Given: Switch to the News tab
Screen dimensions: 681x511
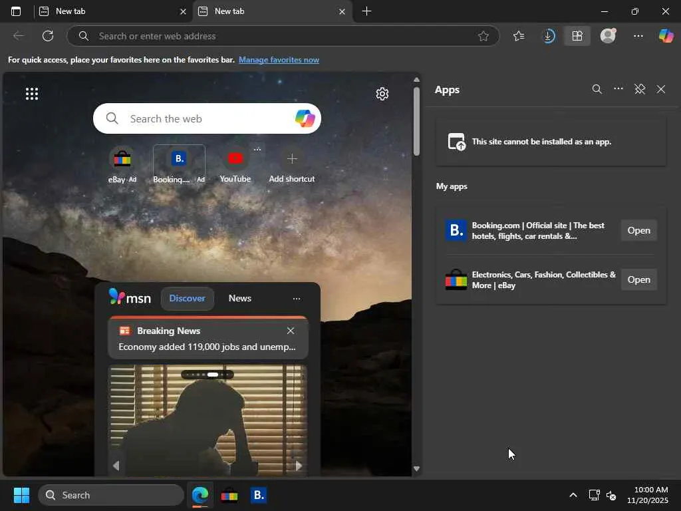Looking at the screenshot, I should pyautogui.click(x=239, y=298).
